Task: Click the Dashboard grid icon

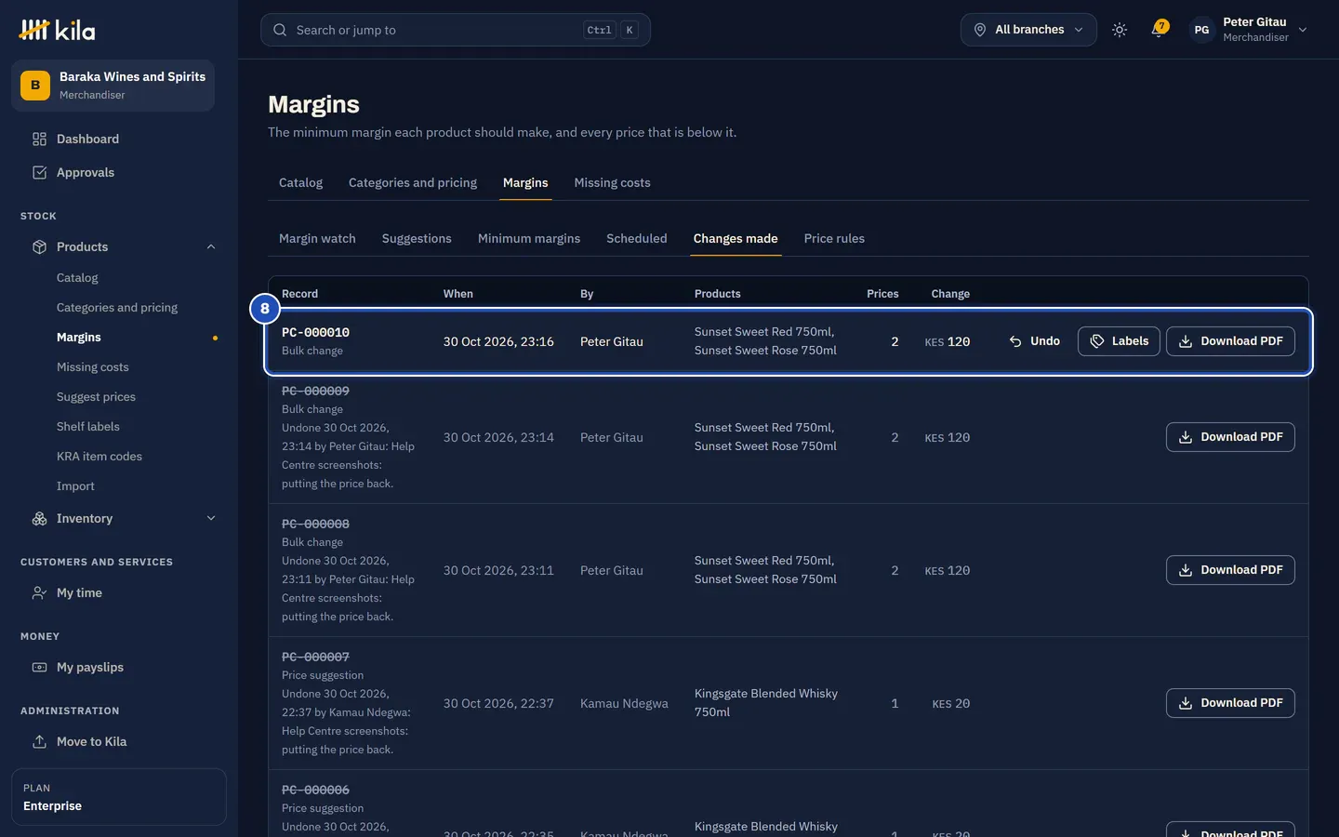Action: click(x=39, y=139)
